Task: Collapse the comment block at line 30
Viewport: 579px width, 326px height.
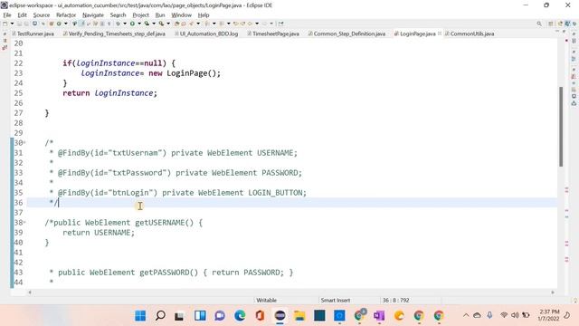Action: [24, 143]
